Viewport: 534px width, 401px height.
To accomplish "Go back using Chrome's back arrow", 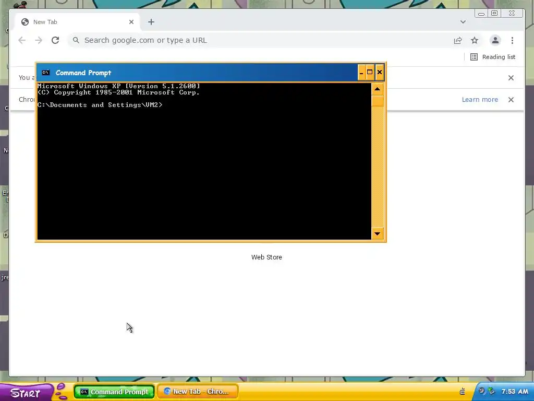I will pyautogui.click(x=22, y=40).
